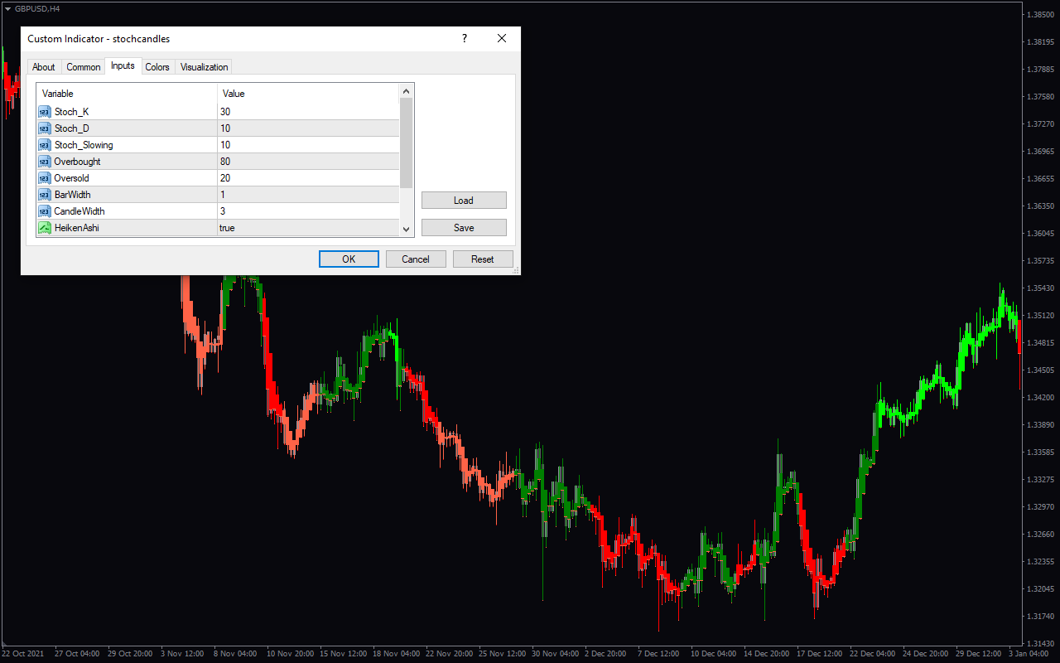Click the 1.35430 price axis label
Image resolution: width=1060 pixels, height=663 pixels.
1040,288
